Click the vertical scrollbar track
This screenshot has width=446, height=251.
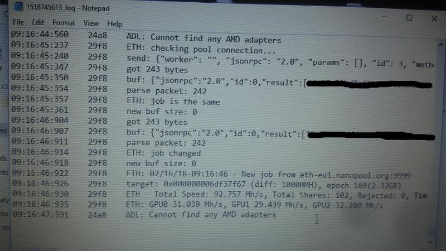[x=437, y=142]
